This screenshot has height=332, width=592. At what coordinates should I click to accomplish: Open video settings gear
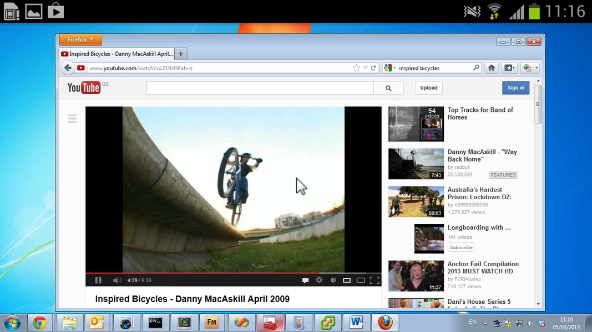[319, 281]
